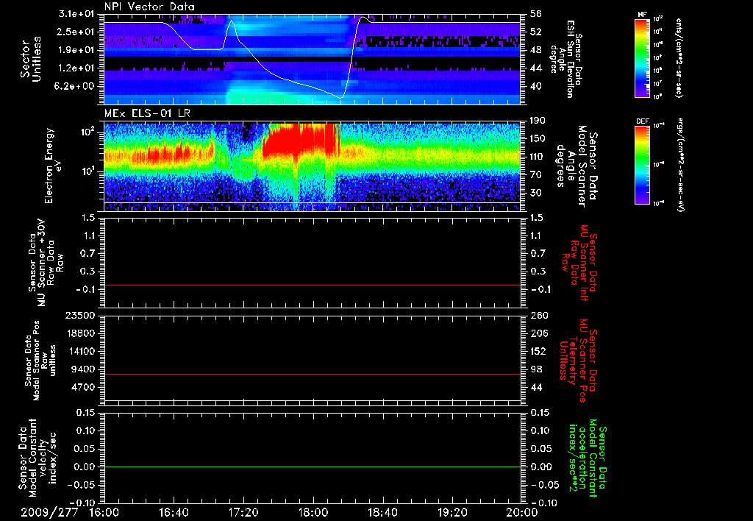The width and height of the screenshot is (753, 521).
Task: Click the red high-flux region in the ELS spectrogram
Action: point(300,139)
